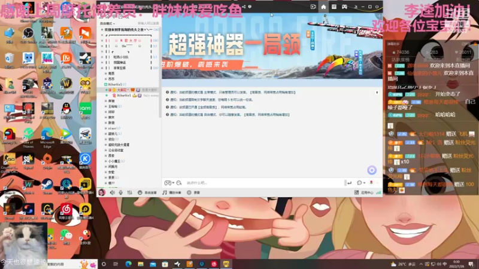The width and height of the screenshot is (479, 269).
Task: Open the Steam desktop shortcut
Action: coord(47,187)
